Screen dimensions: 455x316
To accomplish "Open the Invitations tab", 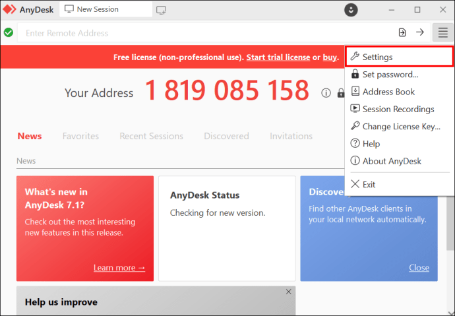I will pos(291,136).
